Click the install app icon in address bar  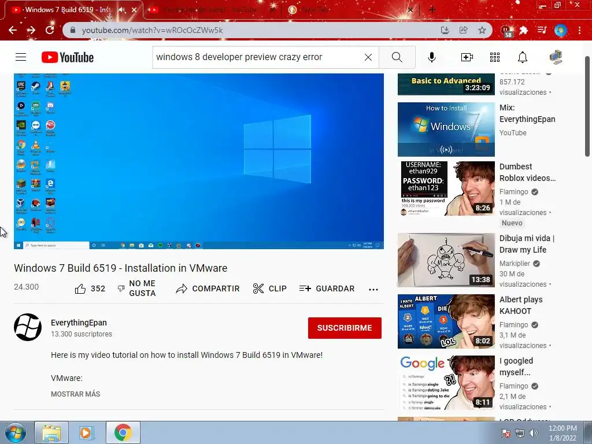point(445,30)
